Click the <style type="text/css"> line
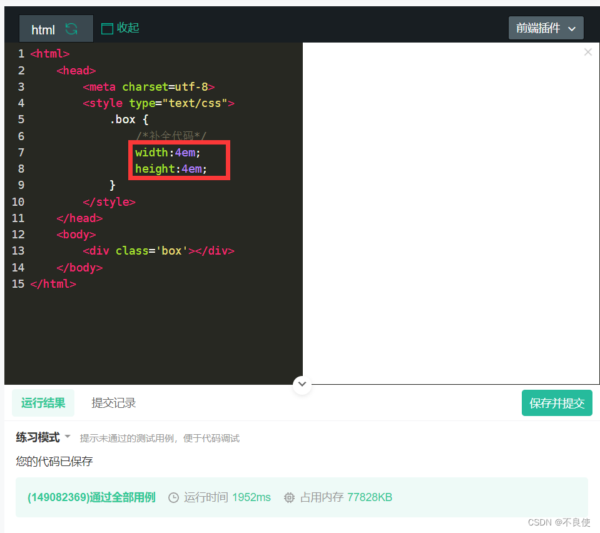600x533 pixels. [x=158, y=103]
